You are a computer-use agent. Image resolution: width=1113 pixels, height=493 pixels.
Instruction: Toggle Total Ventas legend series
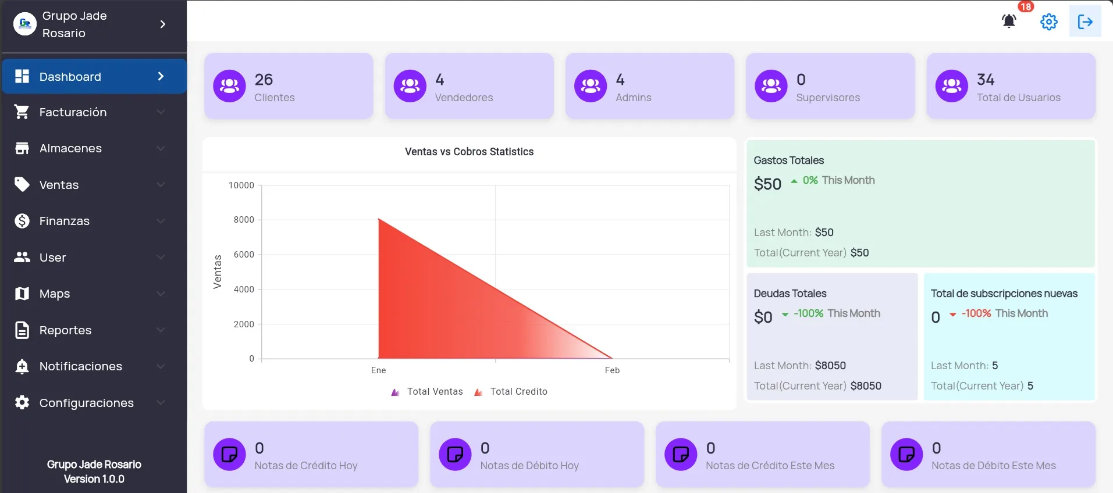coord(427,392)
